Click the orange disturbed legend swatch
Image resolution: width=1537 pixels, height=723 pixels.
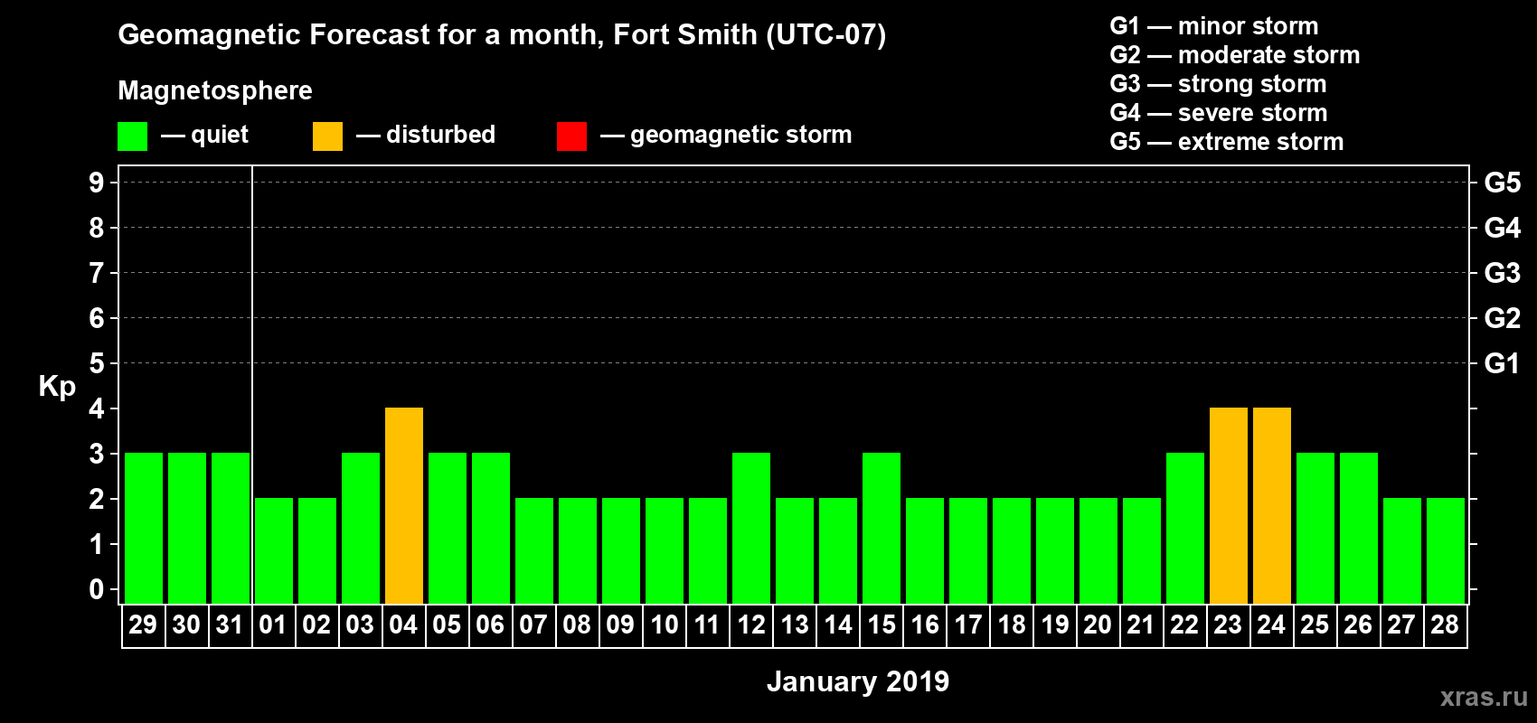coord(327,136)
